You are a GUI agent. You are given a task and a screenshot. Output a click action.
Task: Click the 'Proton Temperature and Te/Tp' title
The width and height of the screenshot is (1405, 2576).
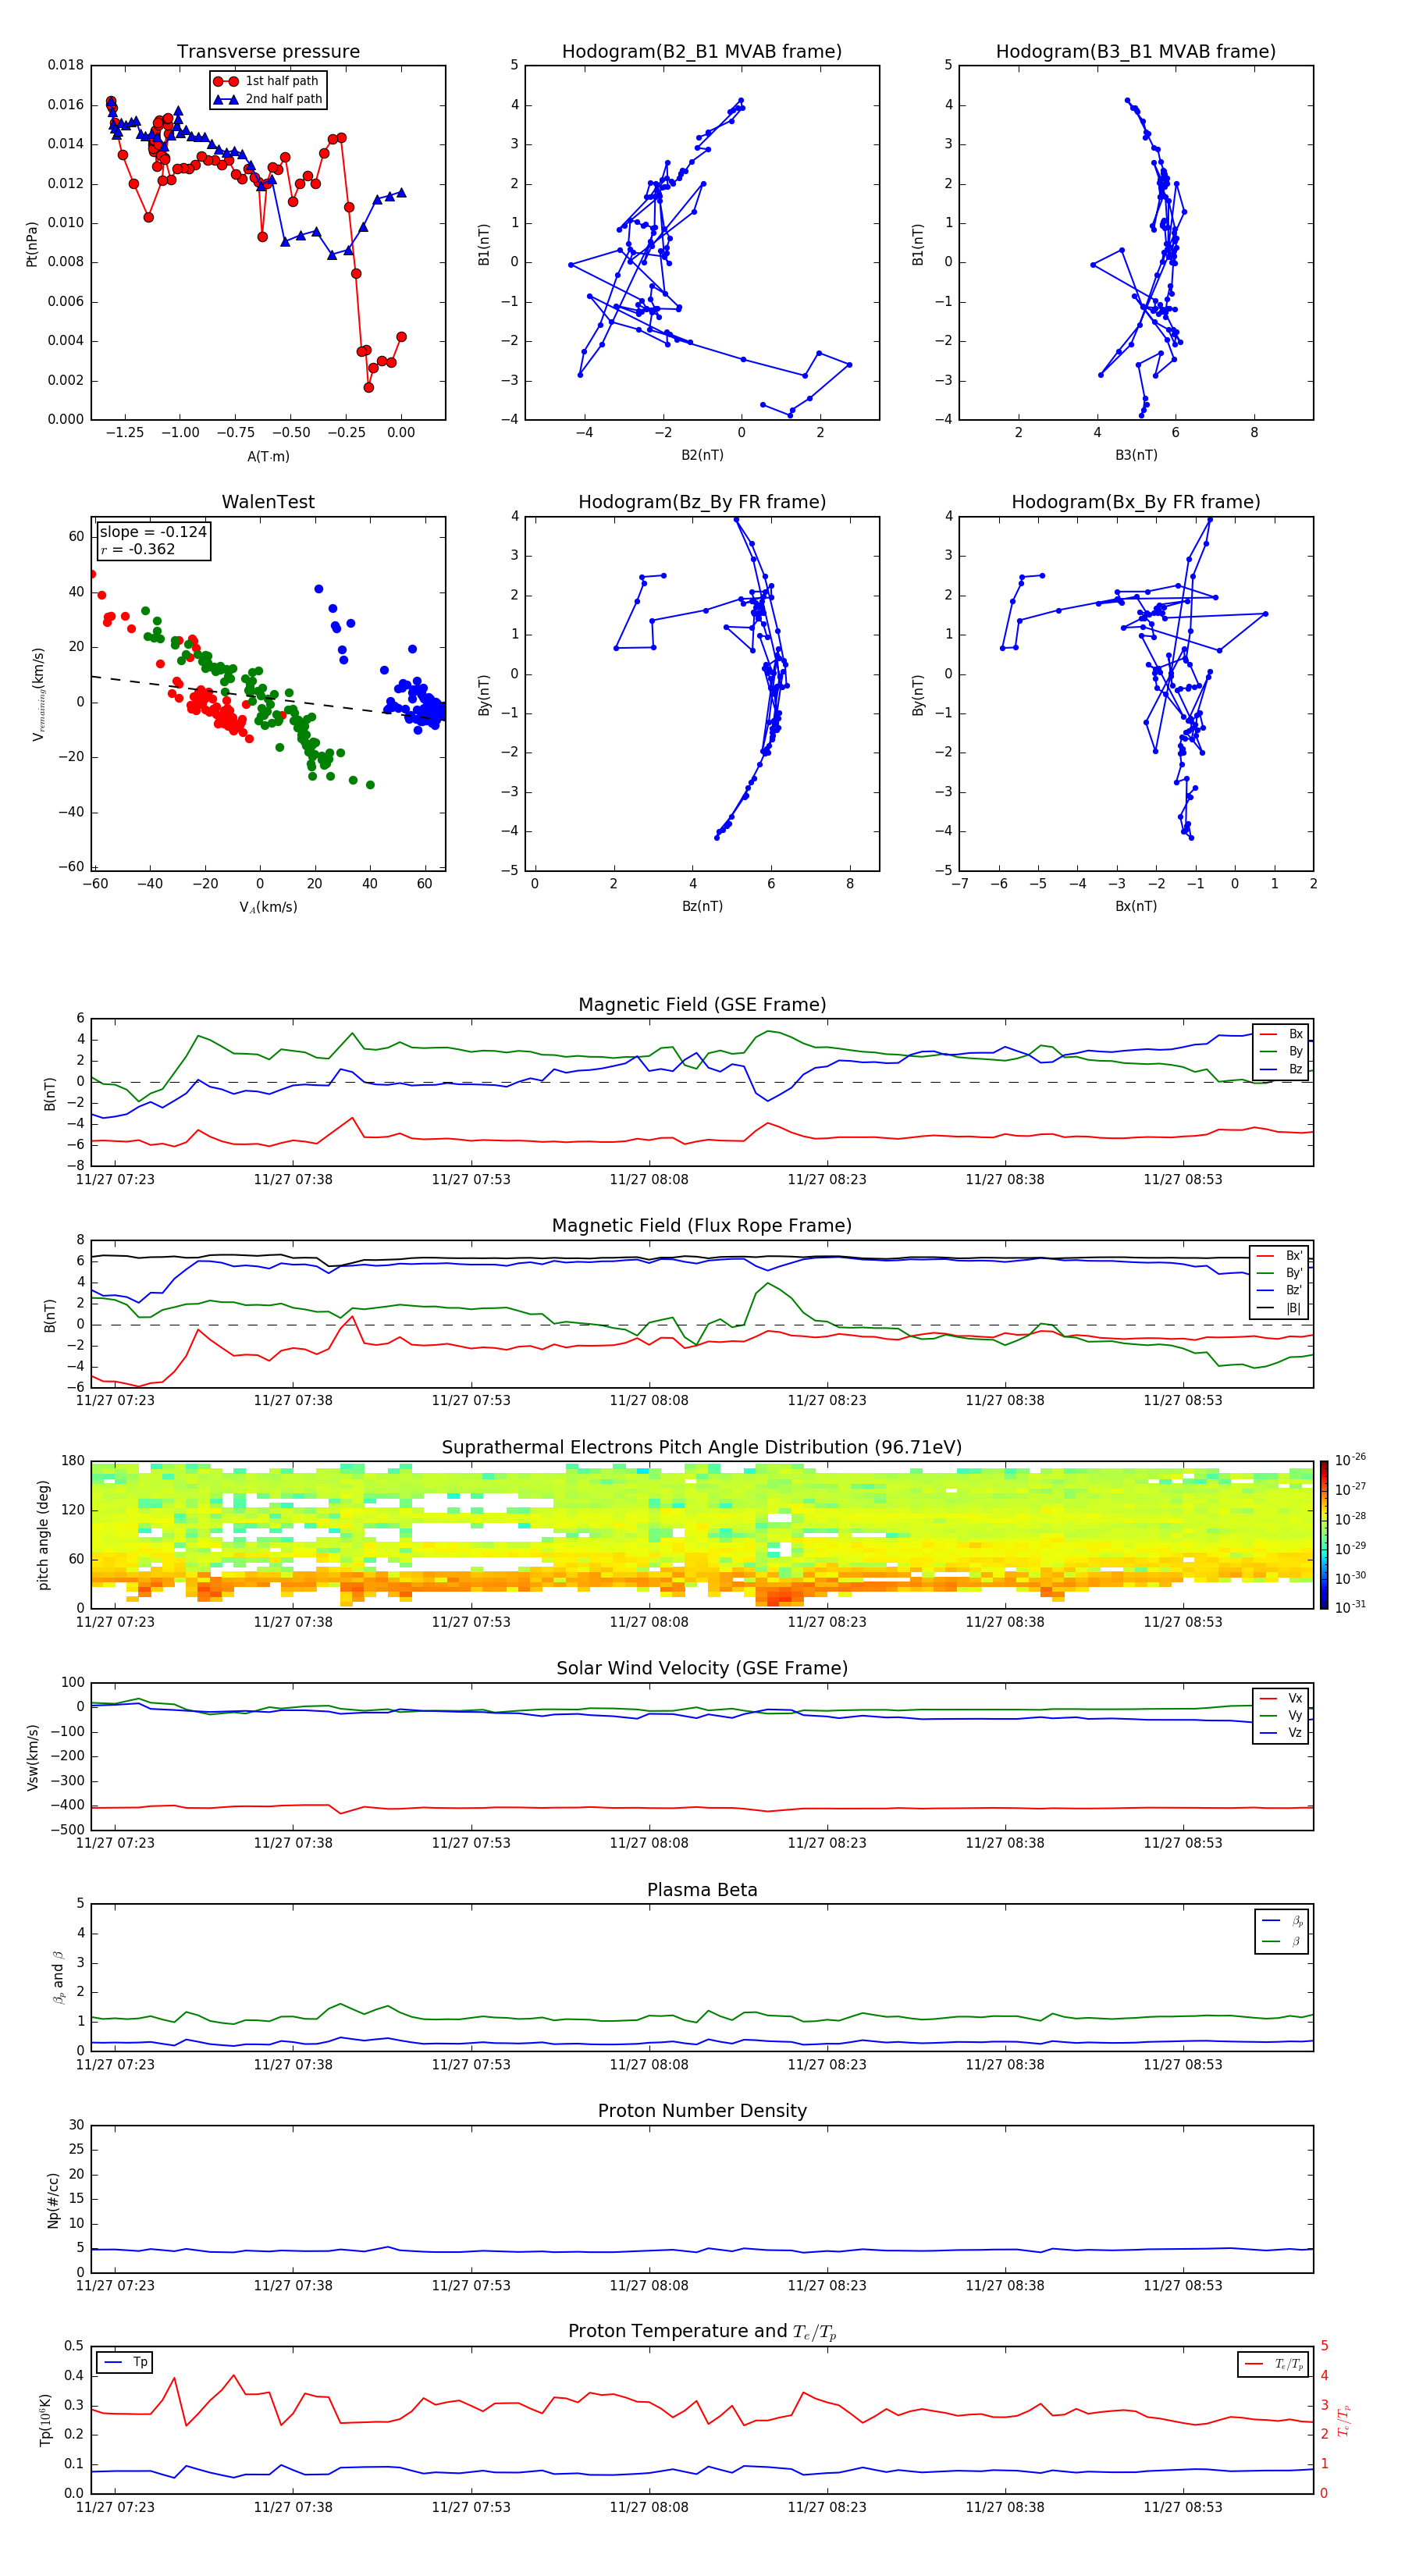tap(702, 2331)
